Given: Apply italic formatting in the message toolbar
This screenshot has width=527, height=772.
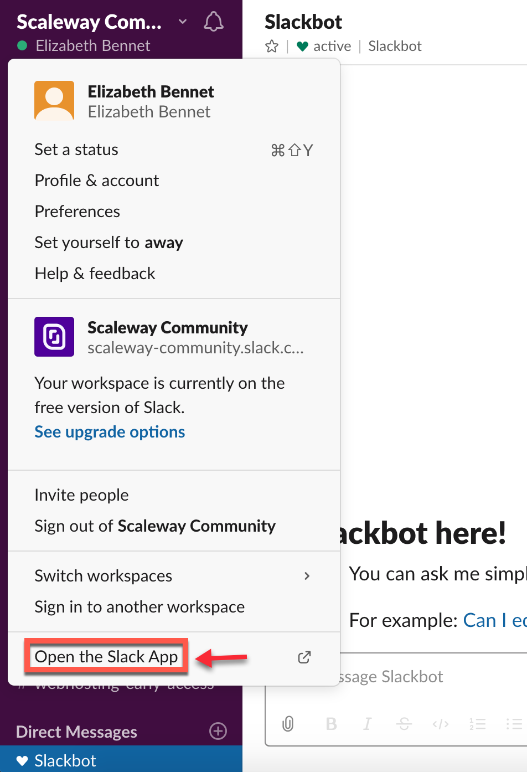Looking at the screenshot, I should [x=367, y=724].
